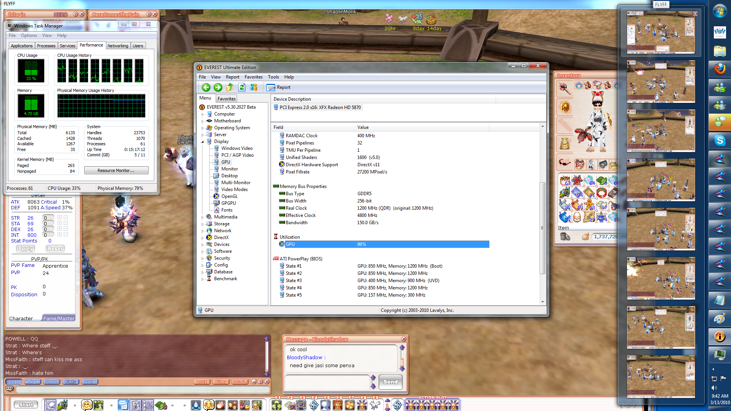
Task: Click the Report toolbar button in EVEREST
Action: 279,87
